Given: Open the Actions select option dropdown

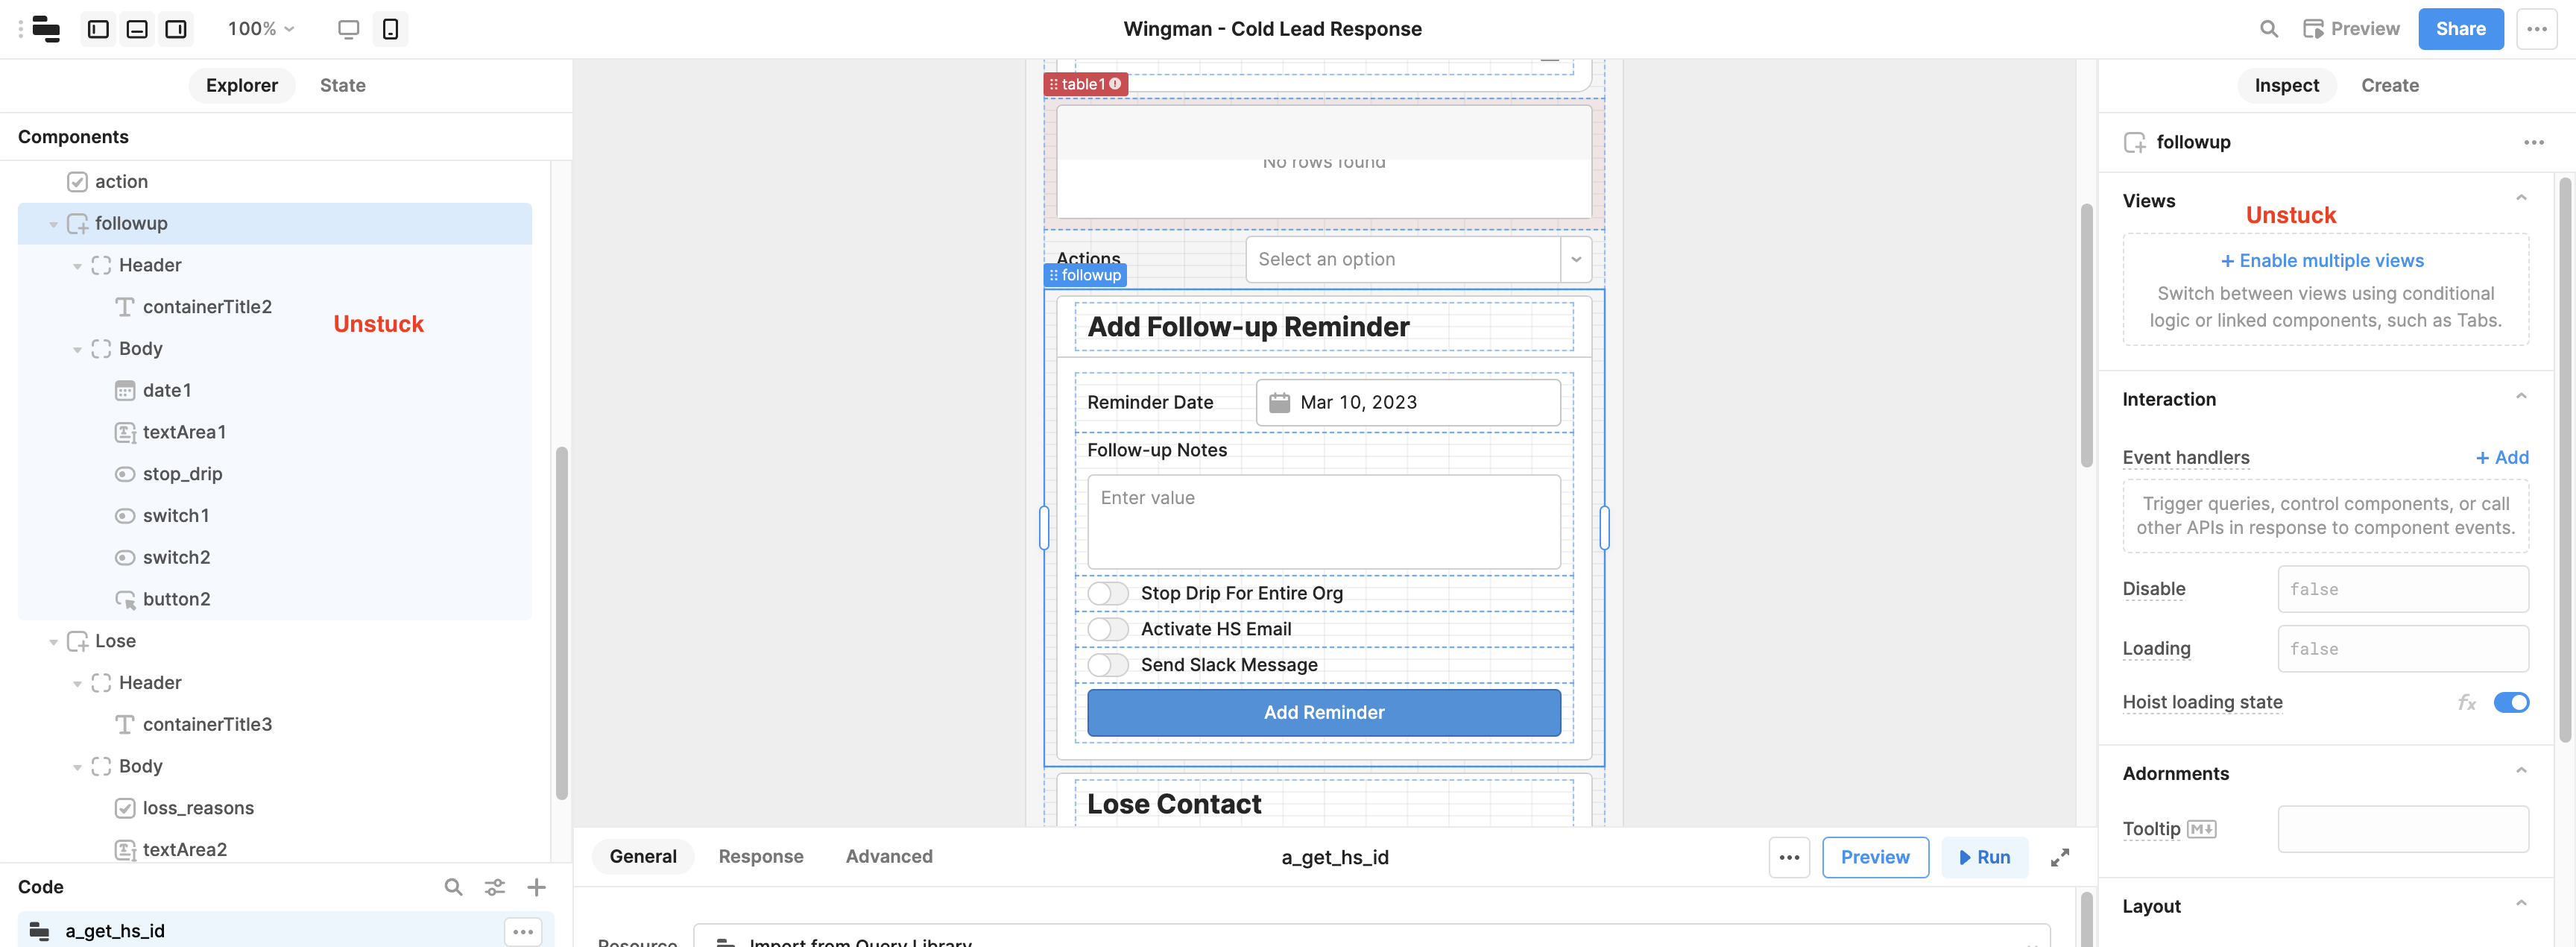Looking at the screenshot, I should click(x=1418, y=259).
